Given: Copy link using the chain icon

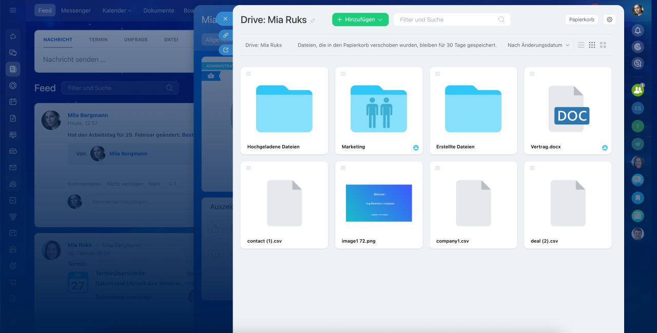Looking at the screenshot, I should [x=225, y=35].
